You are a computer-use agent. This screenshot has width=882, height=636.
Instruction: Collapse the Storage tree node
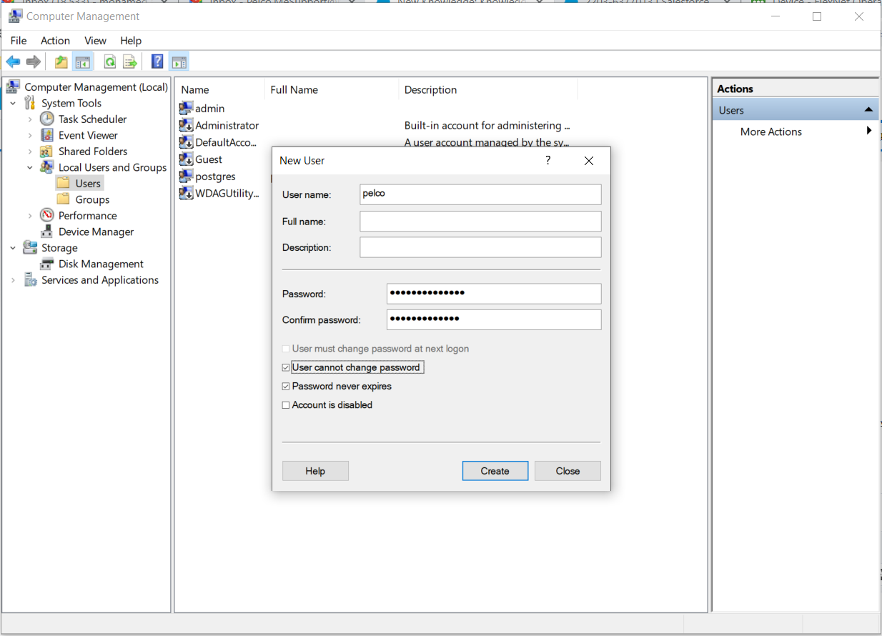13,248
